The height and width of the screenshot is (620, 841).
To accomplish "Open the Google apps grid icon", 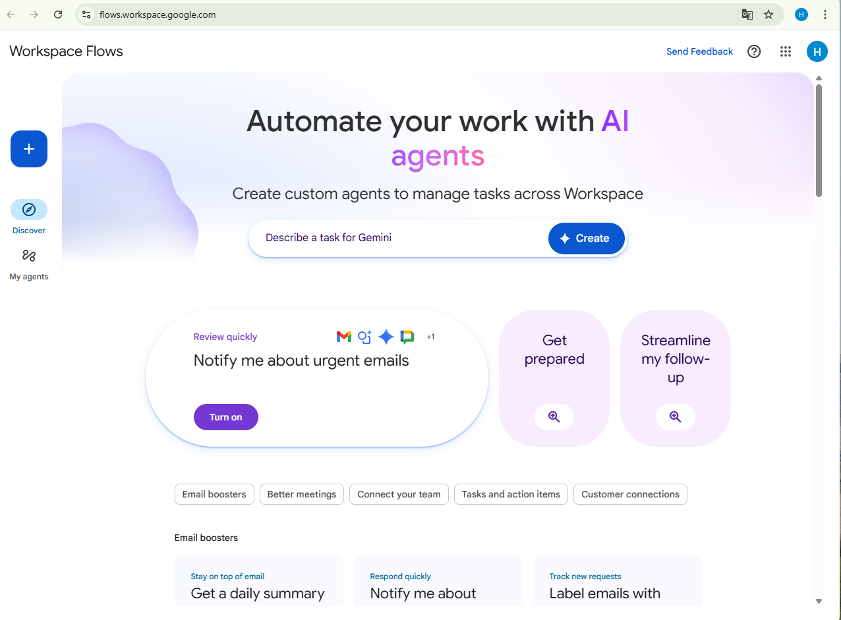I will [x=785, y=51].
